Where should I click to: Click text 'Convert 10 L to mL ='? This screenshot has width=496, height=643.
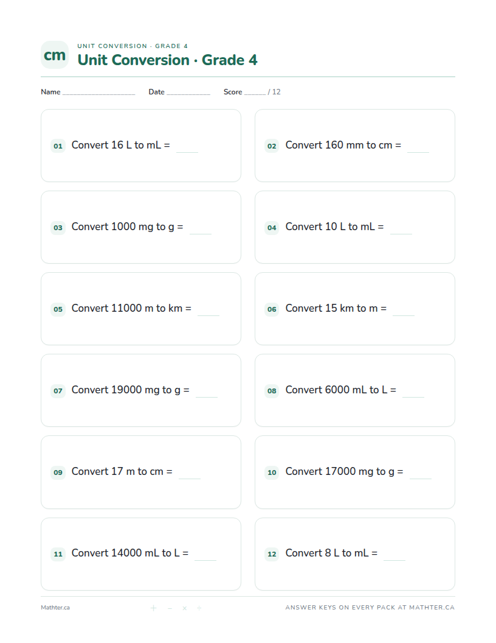click(335, 227)
